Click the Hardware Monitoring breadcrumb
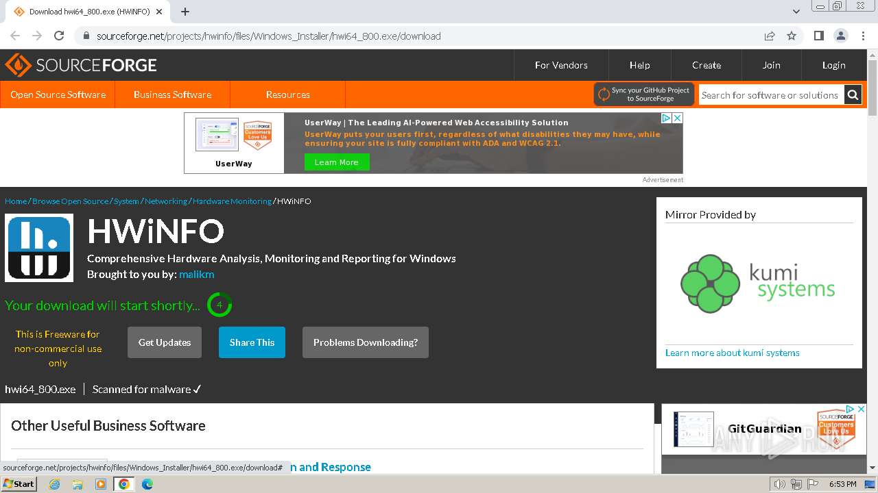878x493 pixels. click(x=232, y=201)
